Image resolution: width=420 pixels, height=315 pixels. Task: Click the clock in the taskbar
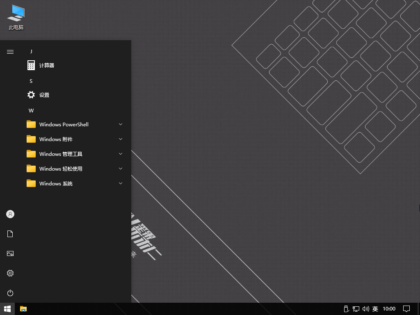coord(389,308)
